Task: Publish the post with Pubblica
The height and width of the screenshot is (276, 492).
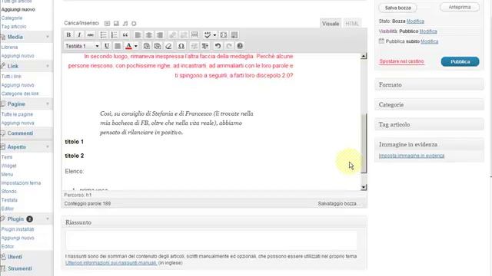Action: (x=460, y=61)
